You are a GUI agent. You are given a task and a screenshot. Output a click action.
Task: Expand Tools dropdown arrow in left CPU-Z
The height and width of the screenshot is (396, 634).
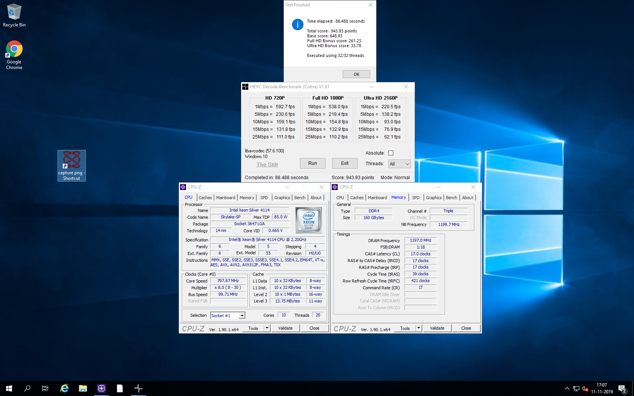267,328
